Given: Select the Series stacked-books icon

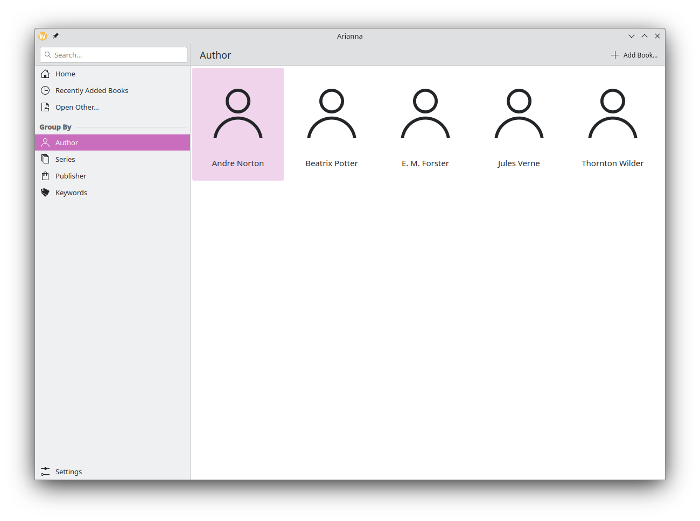Looking at the screenshot, I should [45, 159].
